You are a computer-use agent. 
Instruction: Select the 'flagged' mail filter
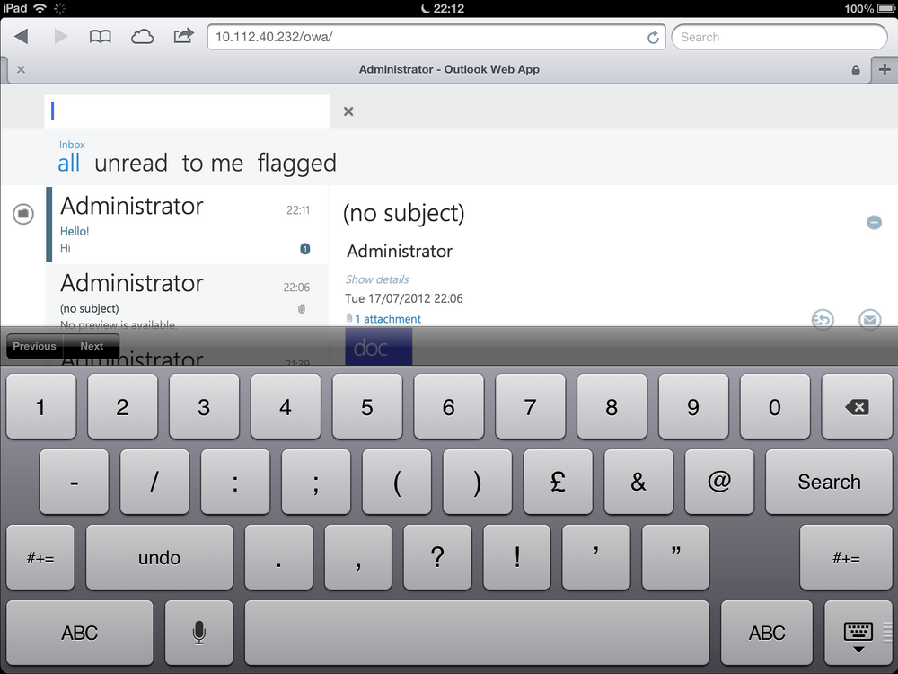296,164
